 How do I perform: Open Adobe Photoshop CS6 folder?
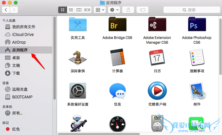point(197,24)
